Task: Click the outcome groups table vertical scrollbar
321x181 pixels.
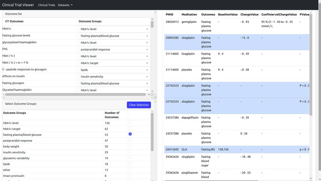Action: (152, 132)
